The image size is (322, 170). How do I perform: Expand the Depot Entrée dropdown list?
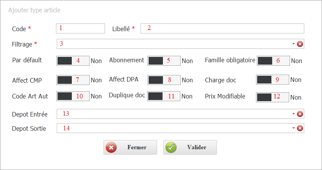293,114
